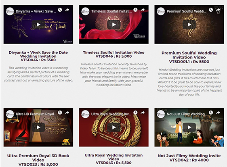
Task: Click Watch Later clock on Premium Soulful Wedding video
Action: (211, 10)
